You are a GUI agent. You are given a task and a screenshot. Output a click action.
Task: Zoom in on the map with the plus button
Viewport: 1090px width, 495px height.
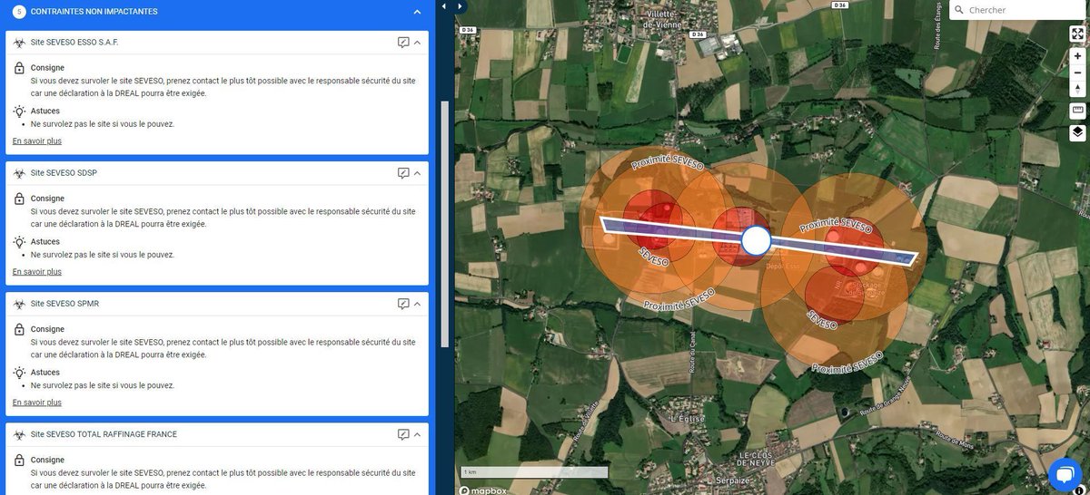coord(1077,56)
